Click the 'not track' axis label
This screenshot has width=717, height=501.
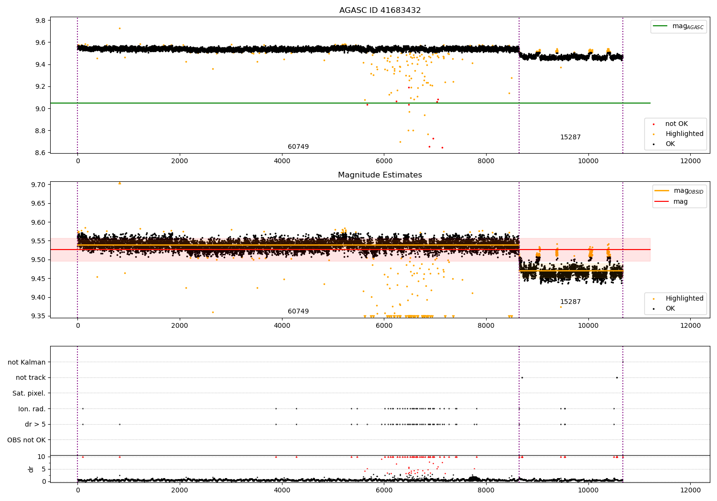(x=31, y=378)
